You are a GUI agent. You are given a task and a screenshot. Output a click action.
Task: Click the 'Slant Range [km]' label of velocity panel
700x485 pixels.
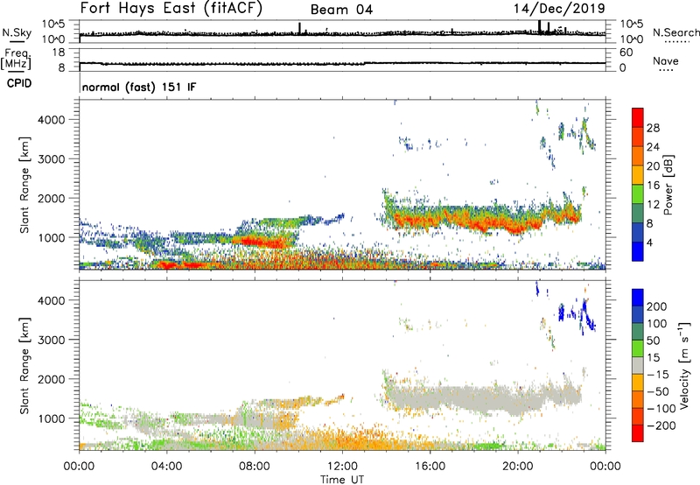click(x=24, y=366)
